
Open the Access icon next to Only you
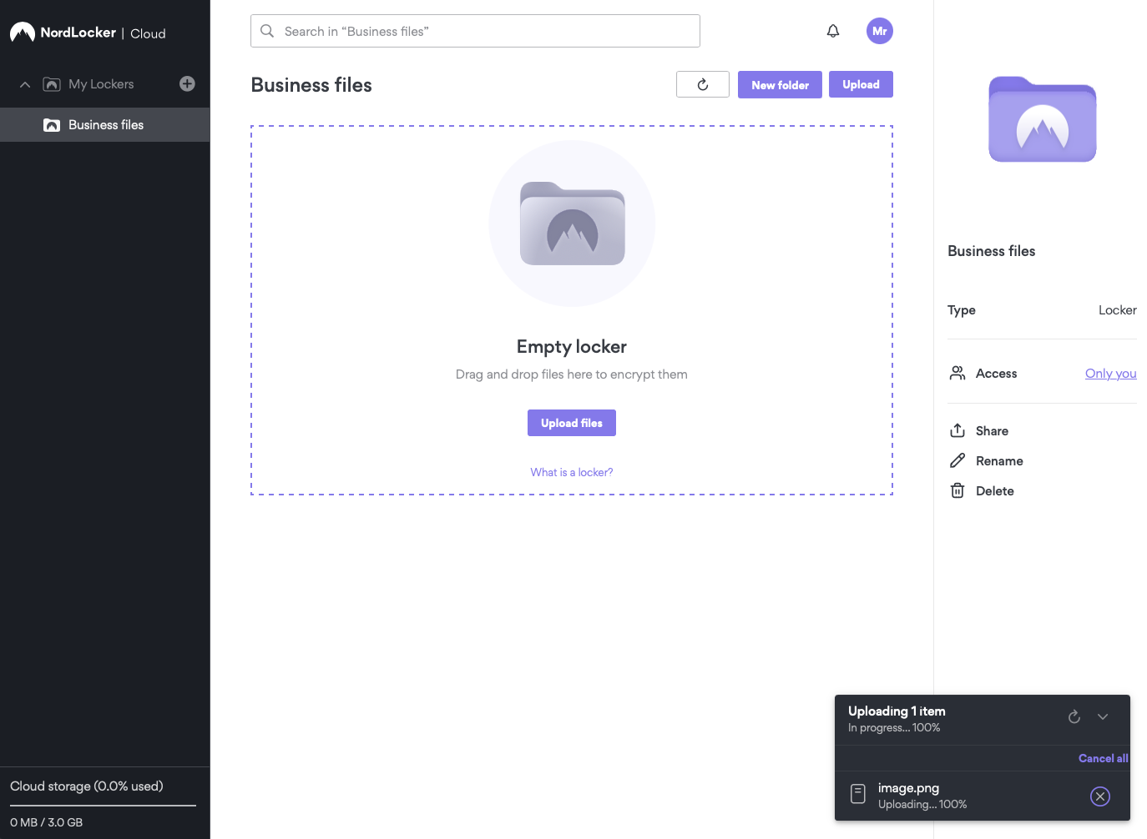[x=958, y=373]
